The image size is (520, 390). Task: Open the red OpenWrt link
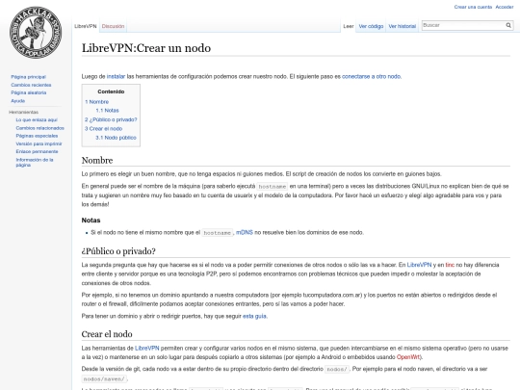(x=408, y=357)
